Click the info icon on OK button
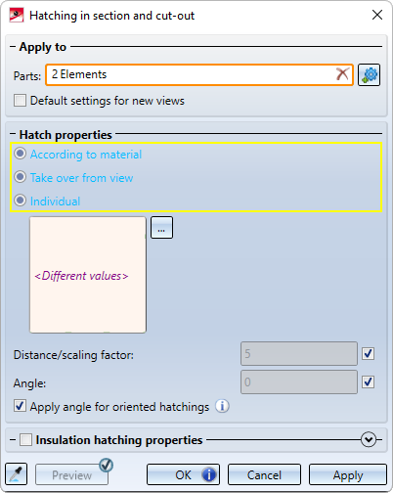This screenshot has width=393, height=493. (x=209, y=474)
